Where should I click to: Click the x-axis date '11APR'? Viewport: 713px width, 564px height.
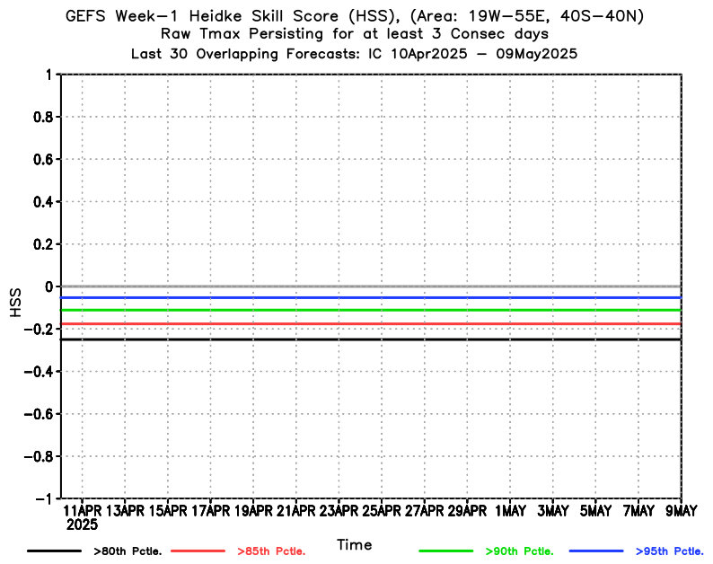coord(83,511)
